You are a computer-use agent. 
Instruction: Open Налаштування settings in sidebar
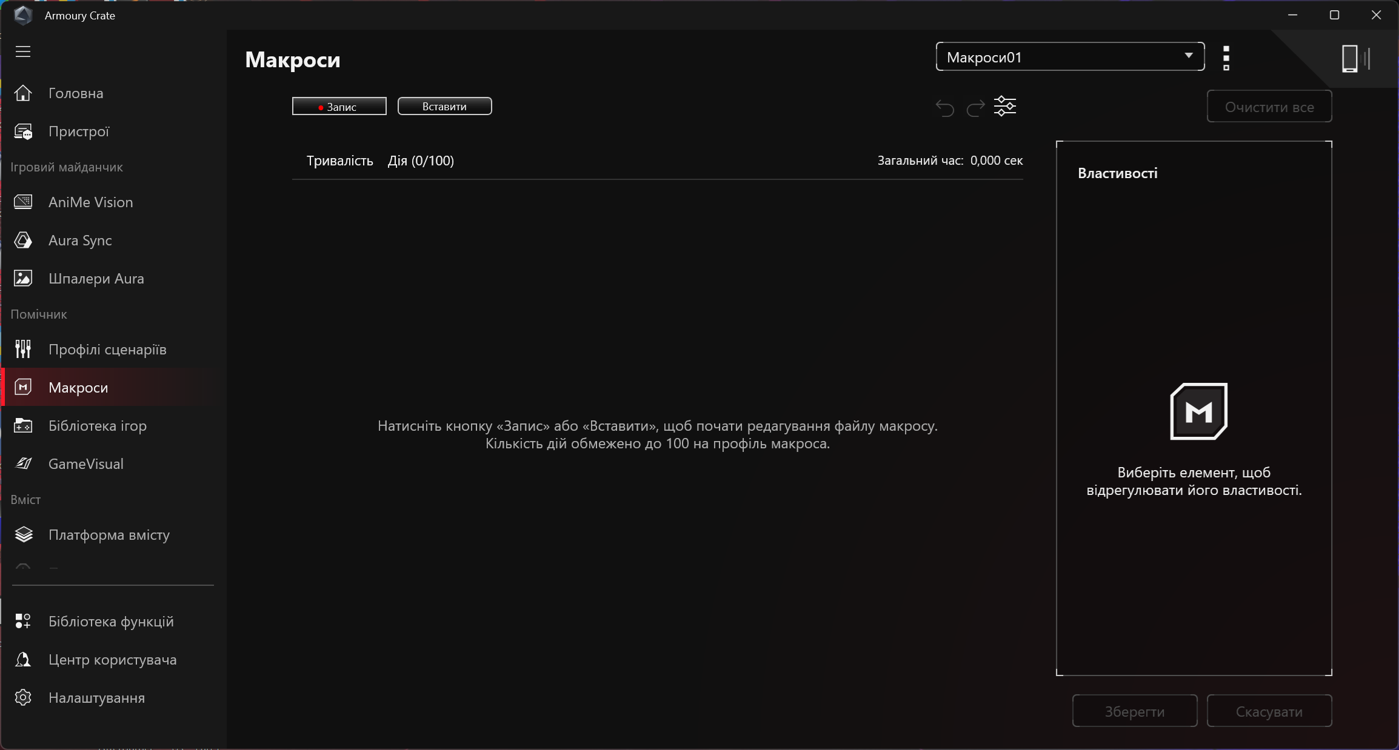click(x=96, y=698)
